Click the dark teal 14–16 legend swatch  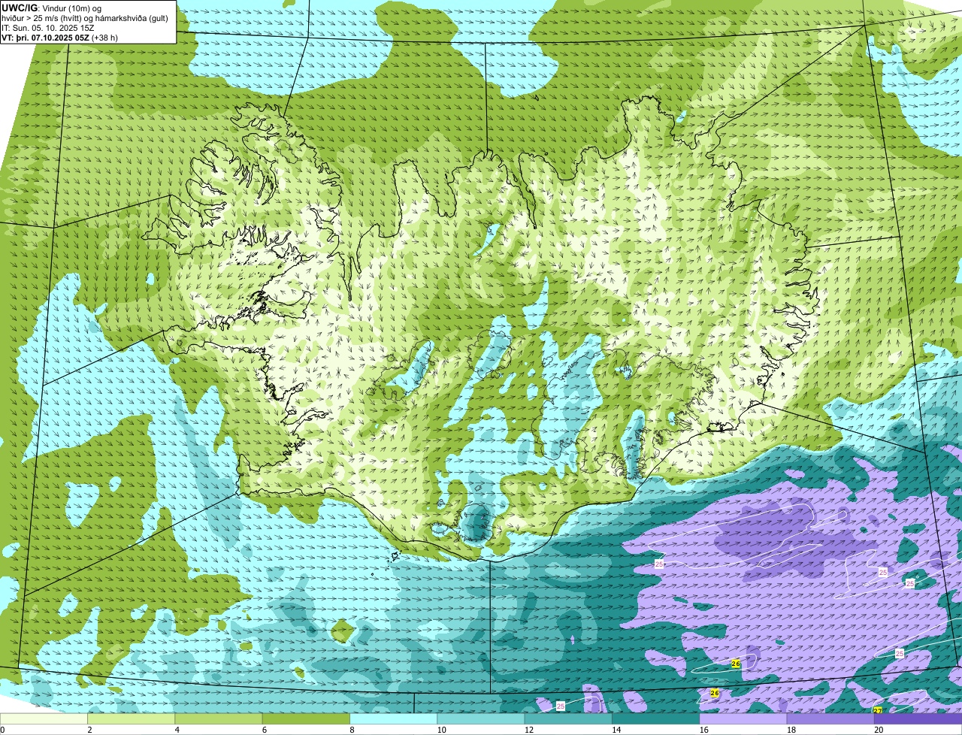[656, 719]
